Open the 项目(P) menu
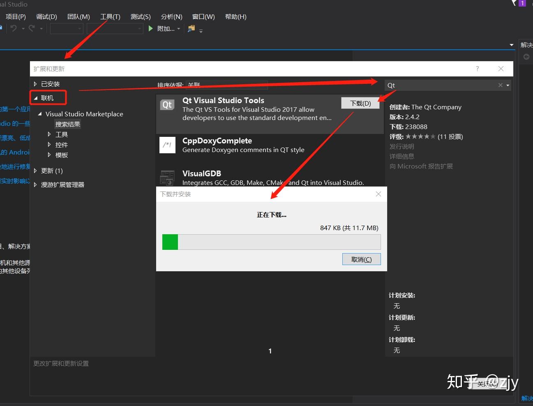The image size is (533, 406). (x=16, y=17)
